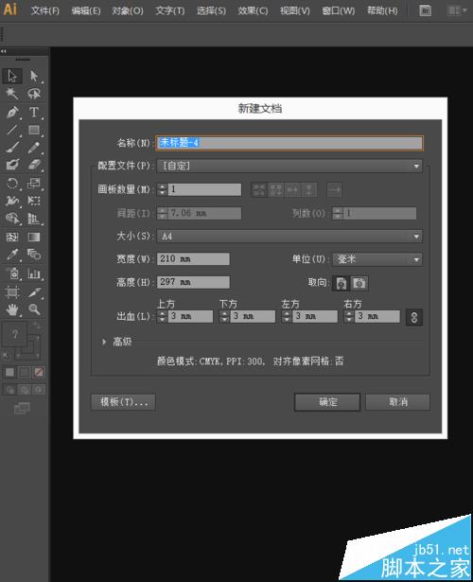The height and width of the screenshot is (582, 473).
Task: Open the 对象(O) menu
Action: coord(128,10)
